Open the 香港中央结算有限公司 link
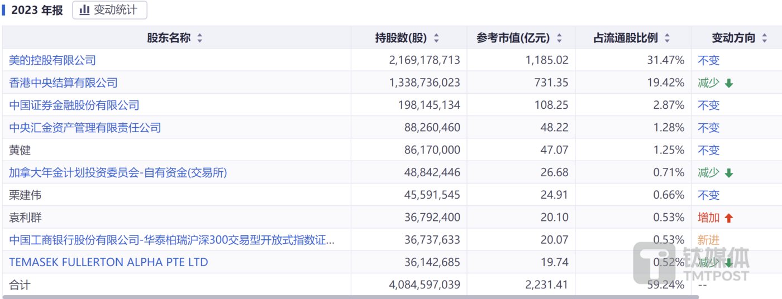The height and width of the screenshot is (299, 782). [63, 83]
